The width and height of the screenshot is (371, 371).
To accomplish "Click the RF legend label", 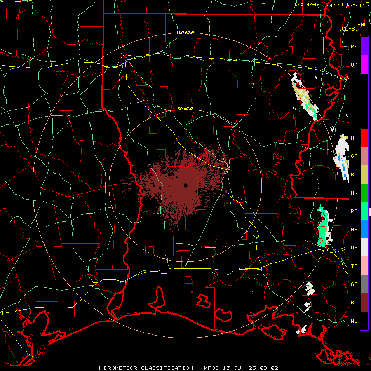I will click(x=354, y=46).
